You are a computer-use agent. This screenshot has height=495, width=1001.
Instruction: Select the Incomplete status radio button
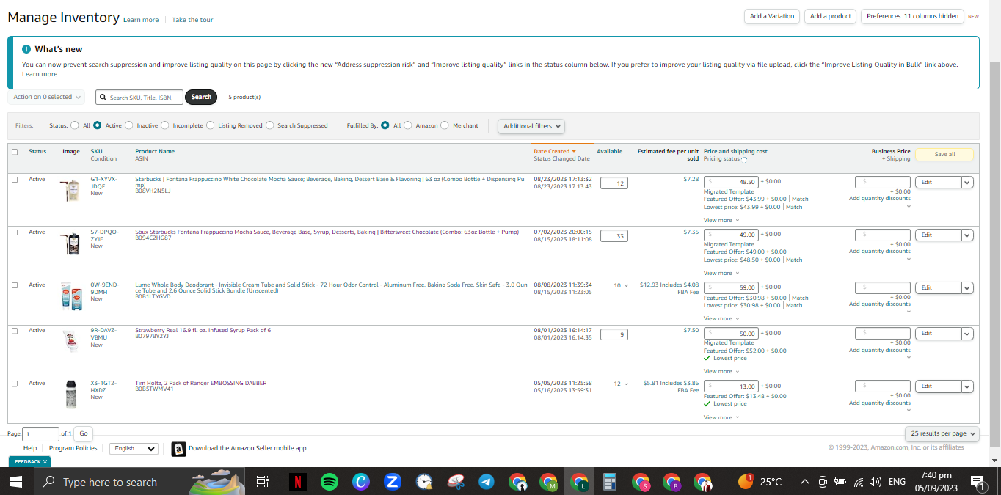[165, 125]
